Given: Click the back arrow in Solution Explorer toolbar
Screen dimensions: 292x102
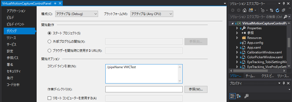Looking at the screenshot, I should pyautogui.click(x=232, y=10).
